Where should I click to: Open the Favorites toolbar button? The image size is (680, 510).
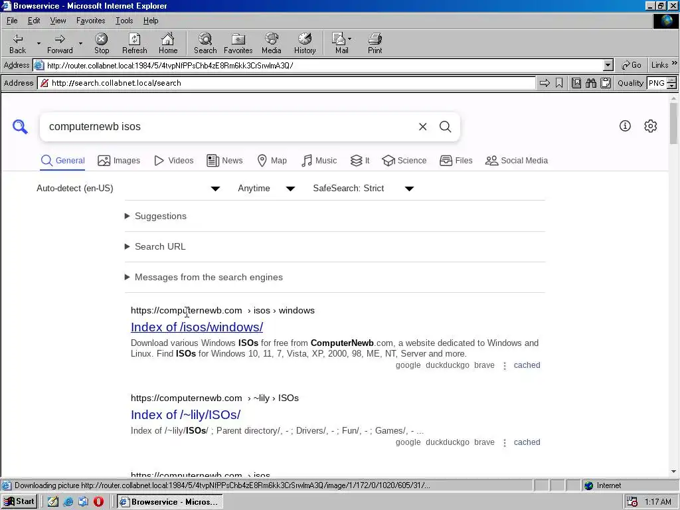click(x=238, y=43)
